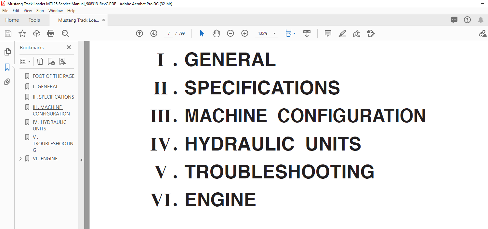Go to the next page arrow
This screenshot has height=229, width=488.
coord(154,33)
